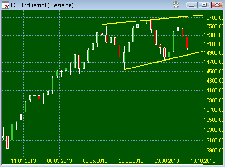This screenshot has height=167, width=225.
Task: Select the upper yellow trend line
Action: [x=152, y=20]
